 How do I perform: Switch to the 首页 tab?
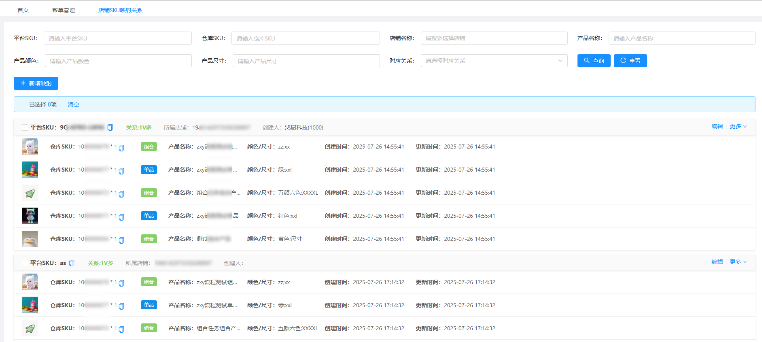tap(23, 10)
